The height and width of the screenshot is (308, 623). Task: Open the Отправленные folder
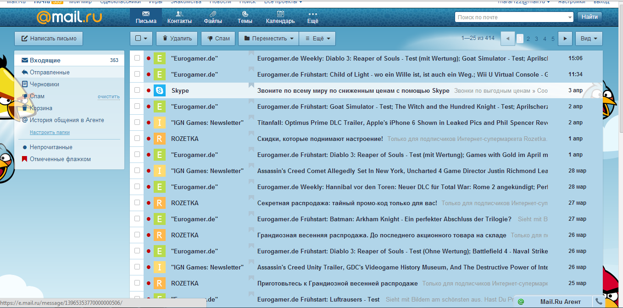click(69, 72)
